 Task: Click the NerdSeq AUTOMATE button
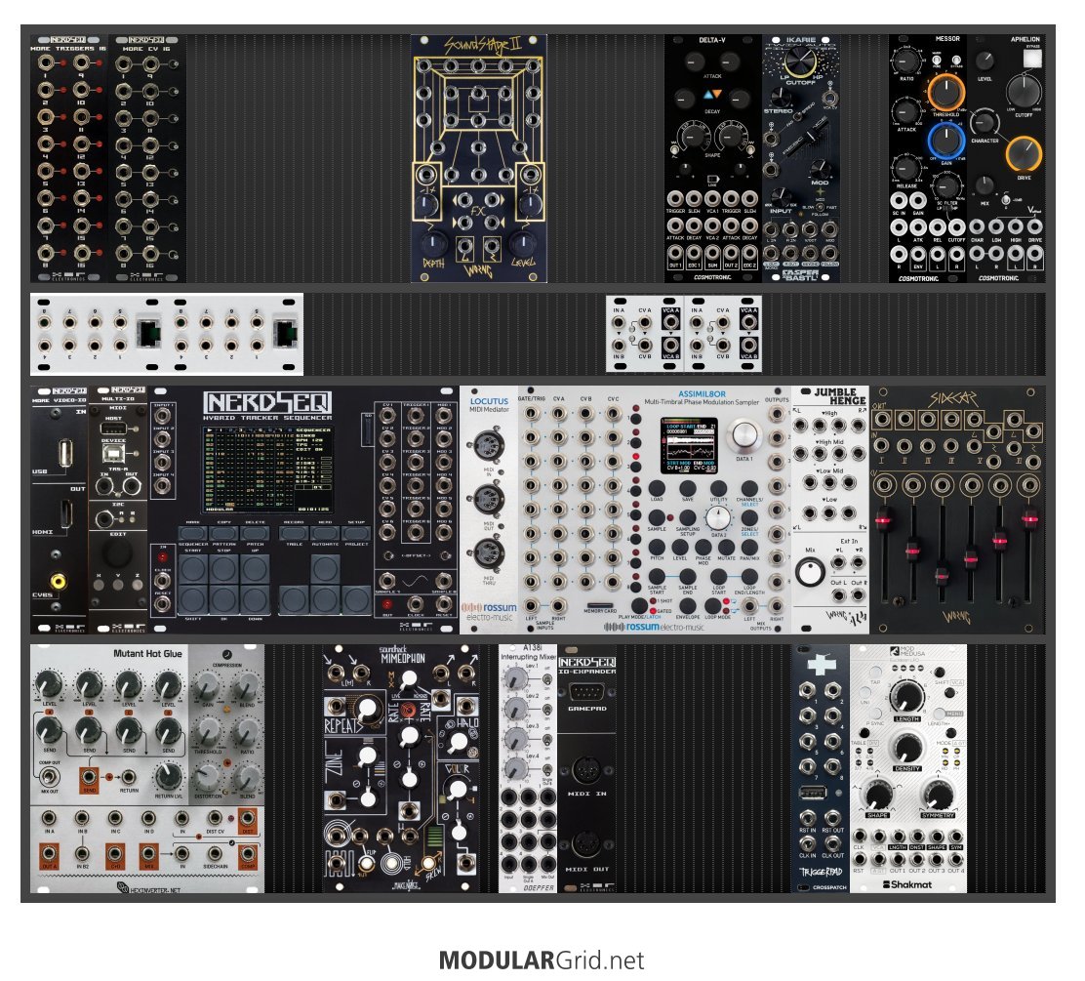pos(325,533)
